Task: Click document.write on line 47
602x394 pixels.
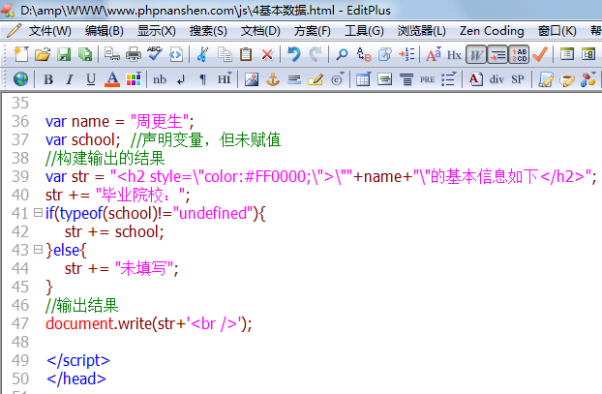Action: pos(99,323)
